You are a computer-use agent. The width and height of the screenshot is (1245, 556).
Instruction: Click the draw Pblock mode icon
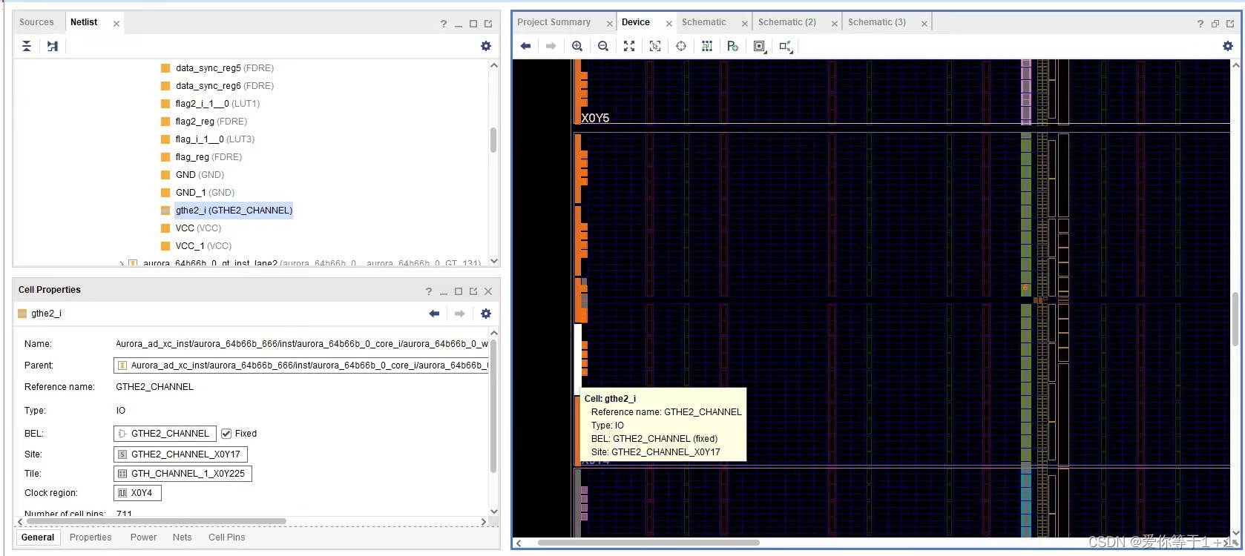point(733,46)
